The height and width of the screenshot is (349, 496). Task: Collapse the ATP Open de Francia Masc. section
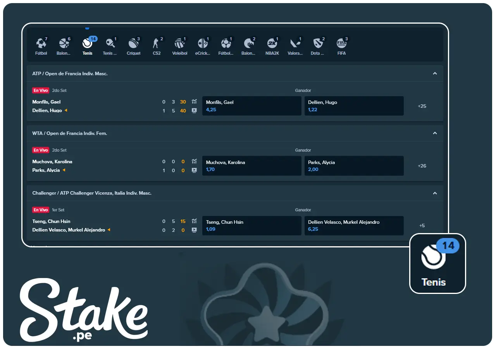pos(435,73)
